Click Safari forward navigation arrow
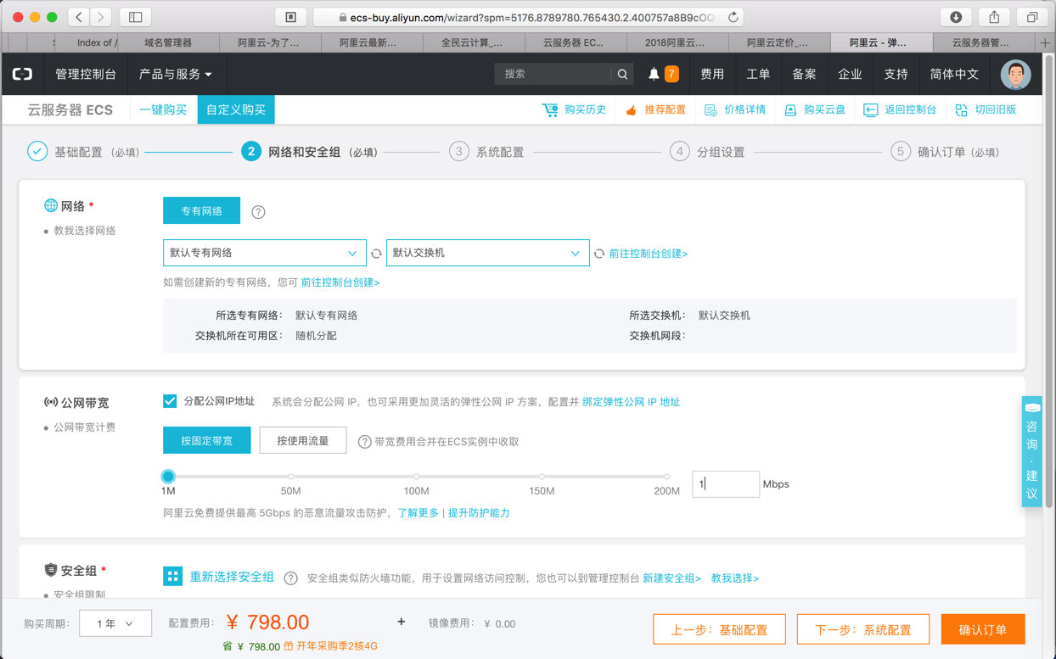 [x=101, y=17]
